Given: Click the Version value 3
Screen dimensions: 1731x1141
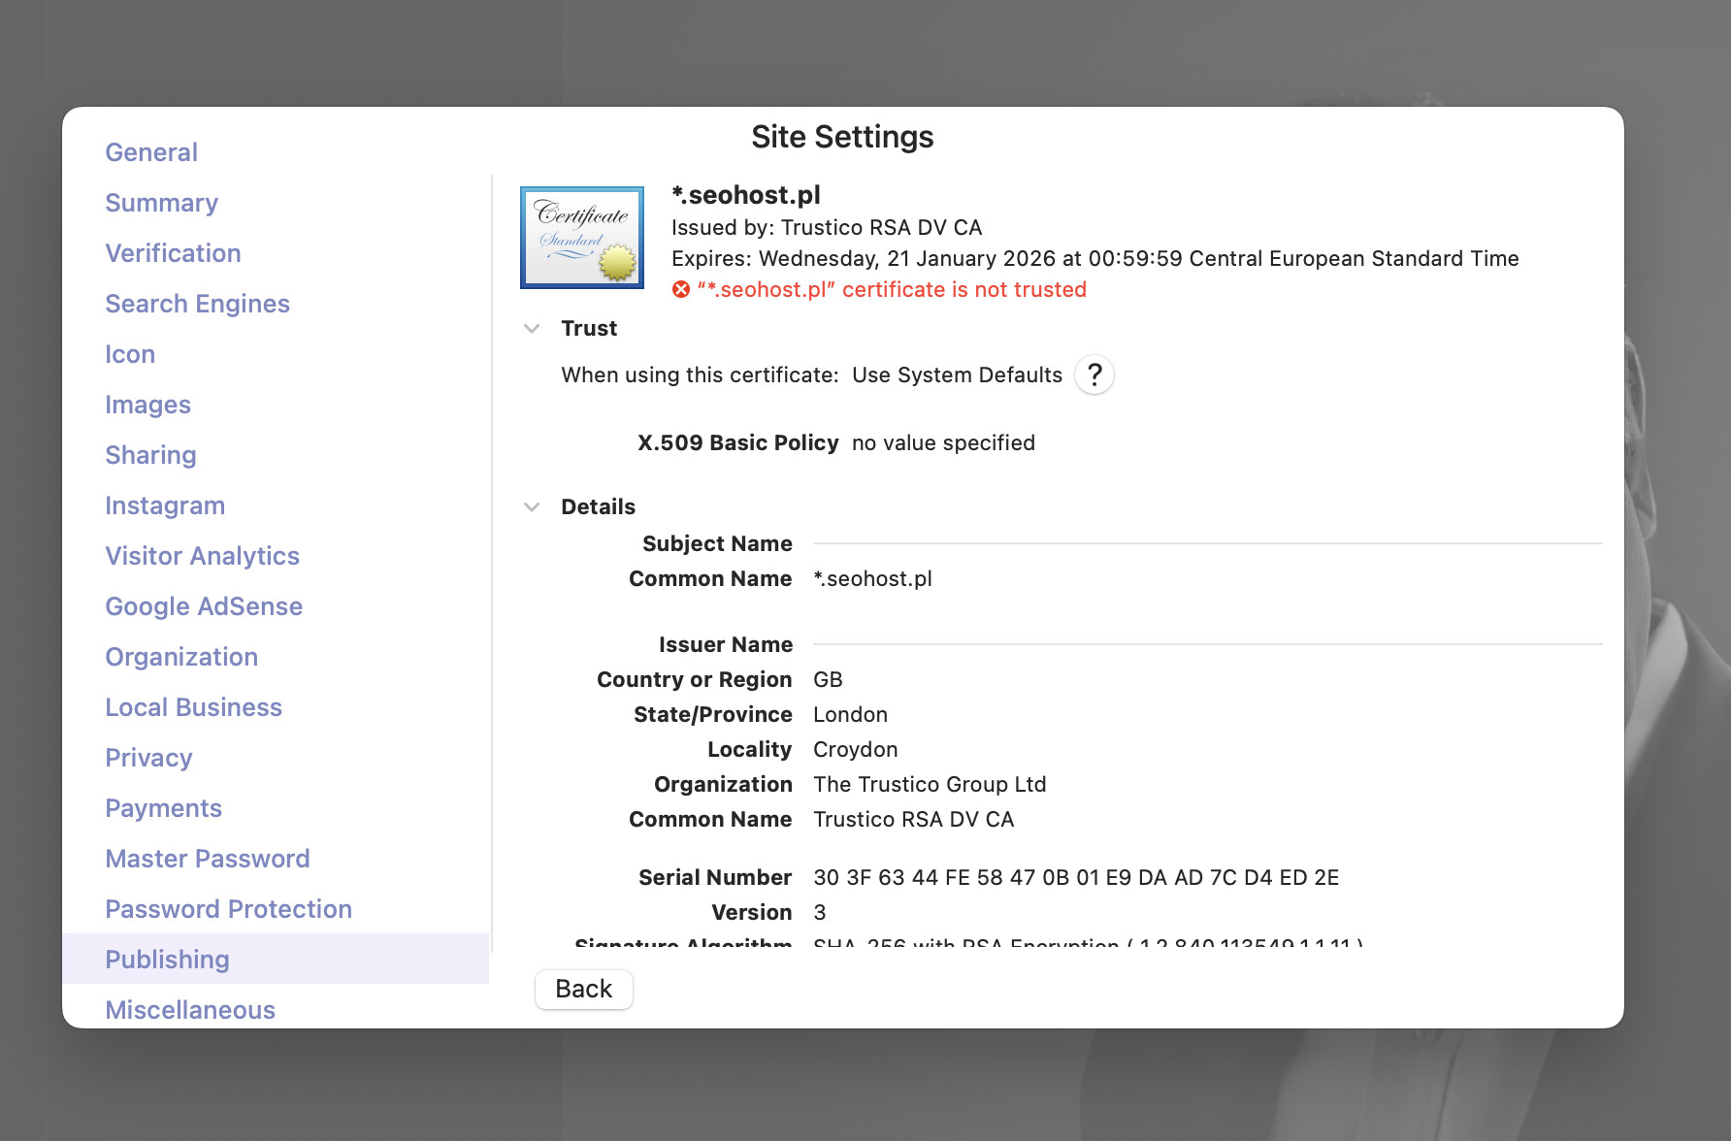Looking at the screenshot, I should (820, 913).
